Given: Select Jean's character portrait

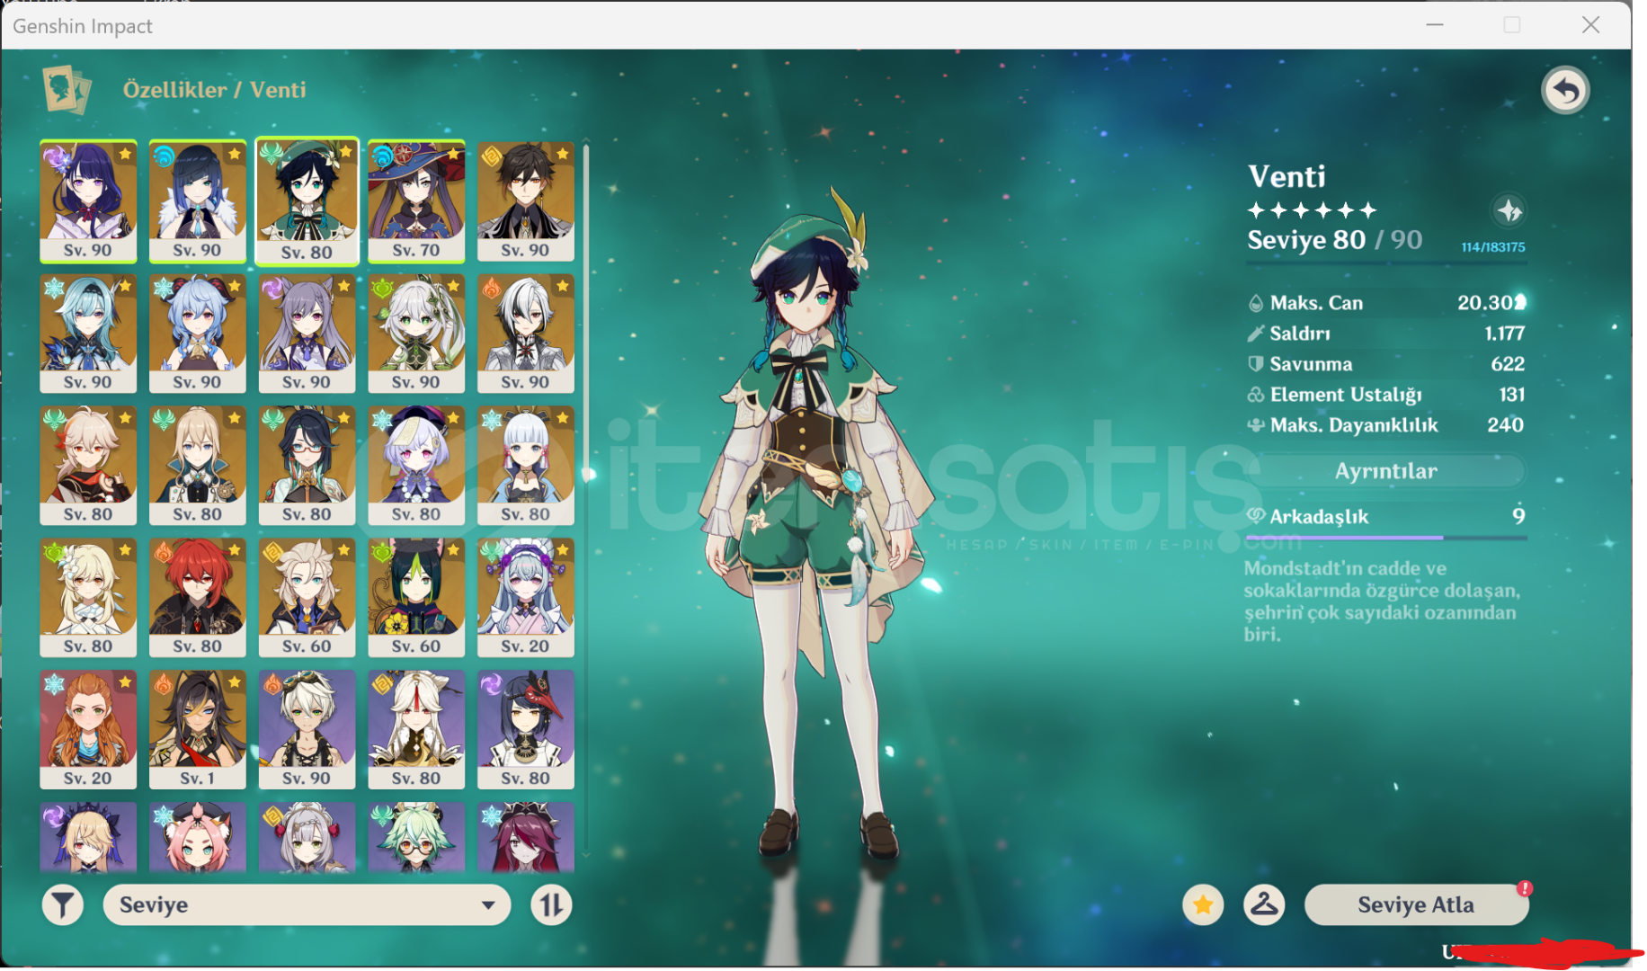Looking at the screenshot, I should pyautogui.click(x=197, y=466).
